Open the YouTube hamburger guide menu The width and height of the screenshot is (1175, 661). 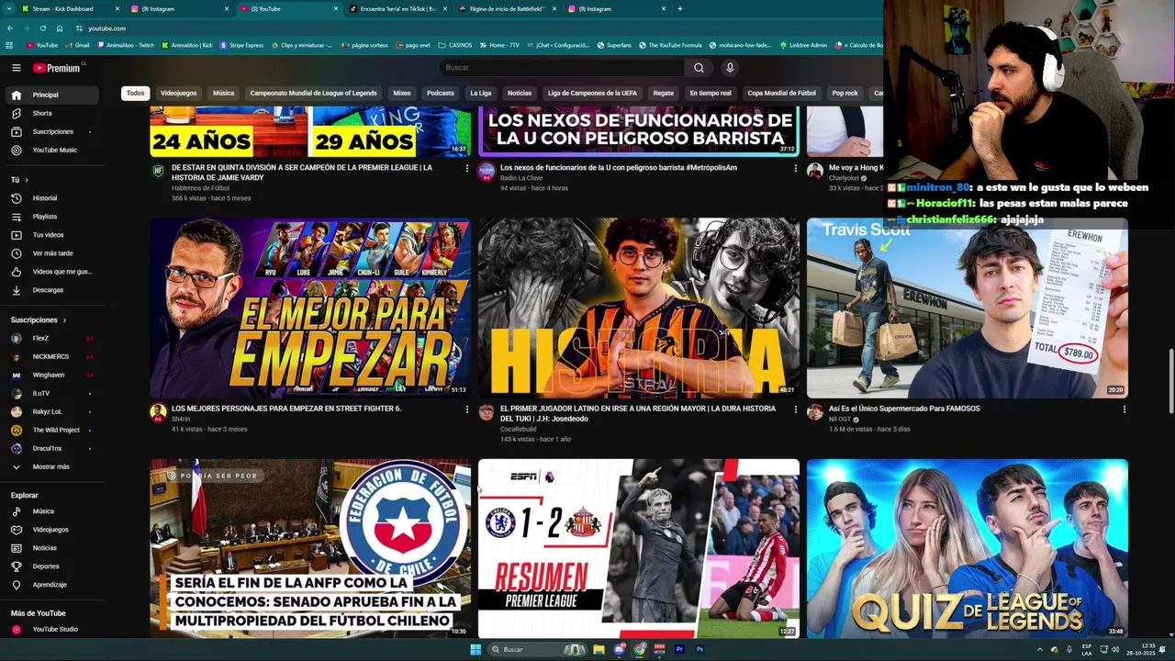(x=16, y=68)
